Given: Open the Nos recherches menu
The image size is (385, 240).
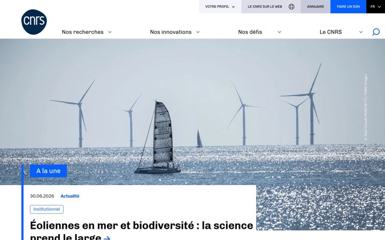Looking at the screenshot, I should point(82,32).
